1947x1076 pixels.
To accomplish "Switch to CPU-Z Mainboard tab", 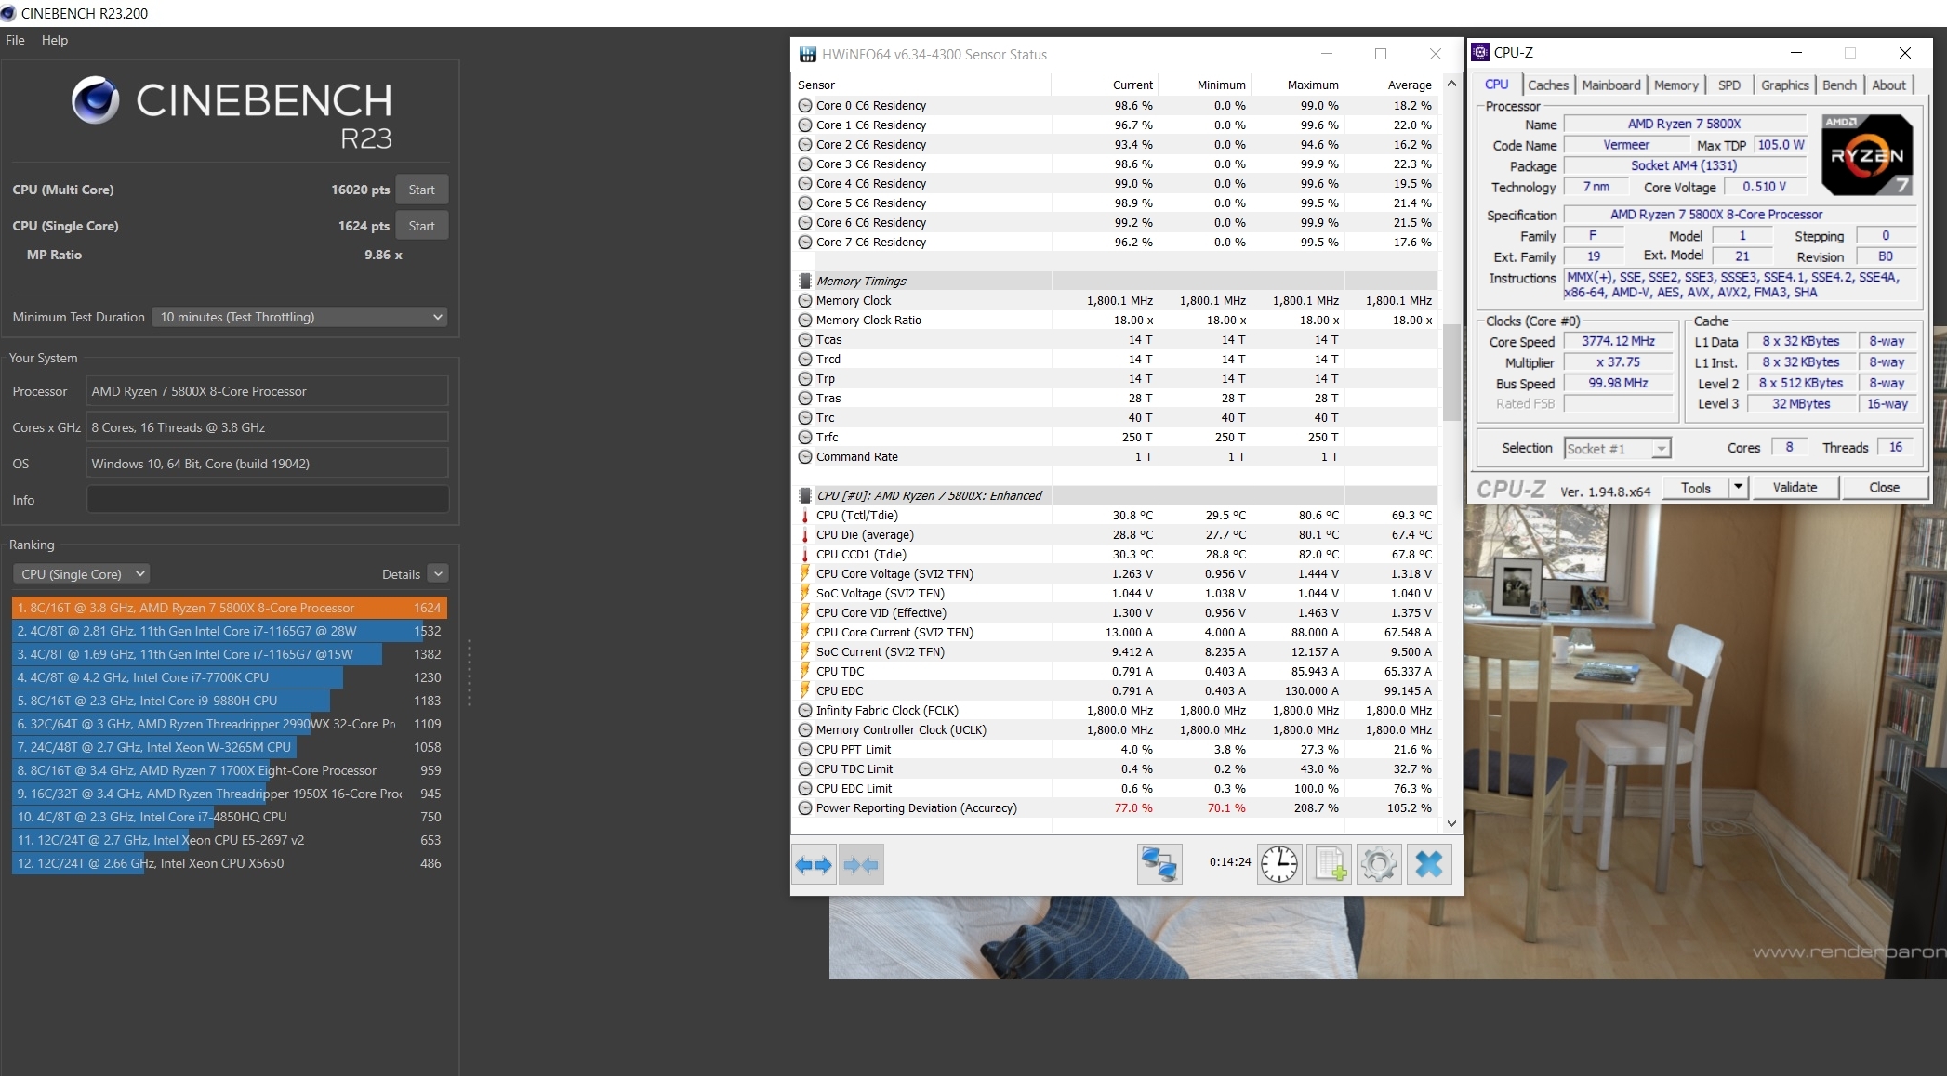I will point(1611,85).
